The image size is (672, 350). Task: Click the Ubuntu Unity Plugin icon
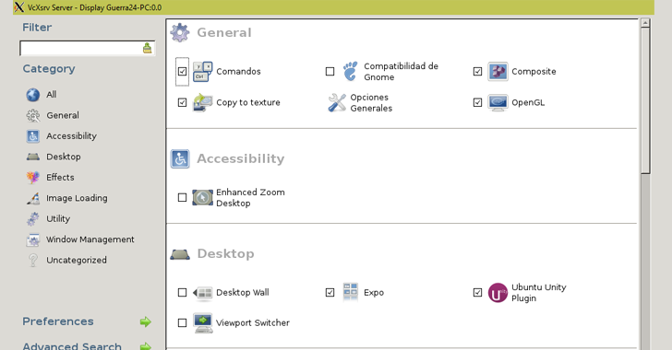click(x=498, y=293)
